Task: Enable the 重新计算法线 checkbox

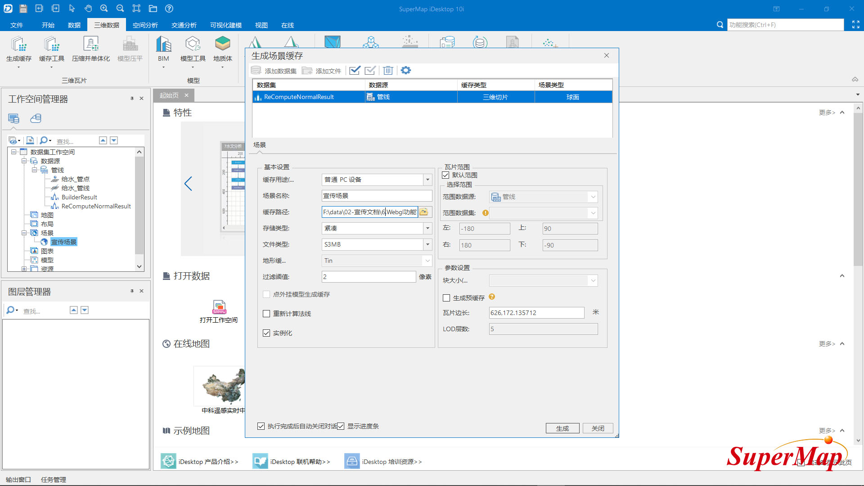Action: (x=266, y=314)
